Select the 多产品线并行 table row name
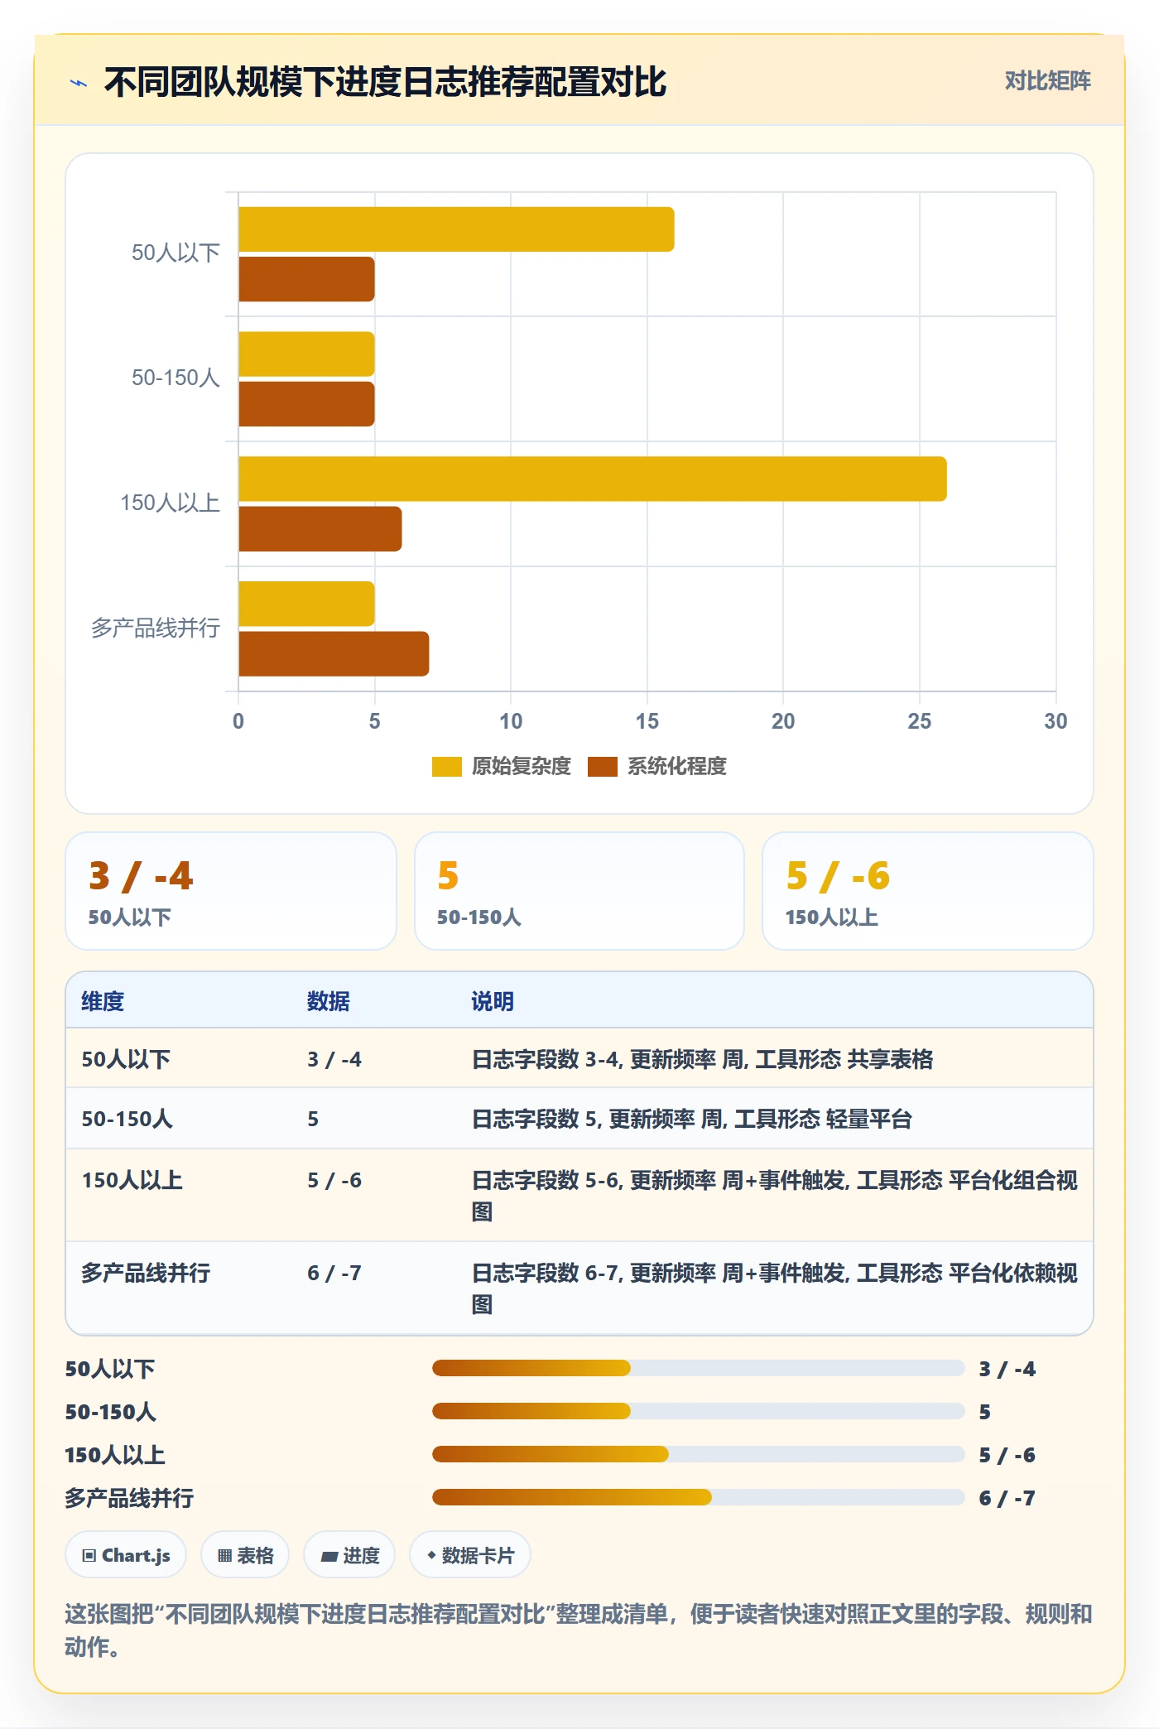Viewport: 1159px width, 1729px height. (x=146, y=1273)
